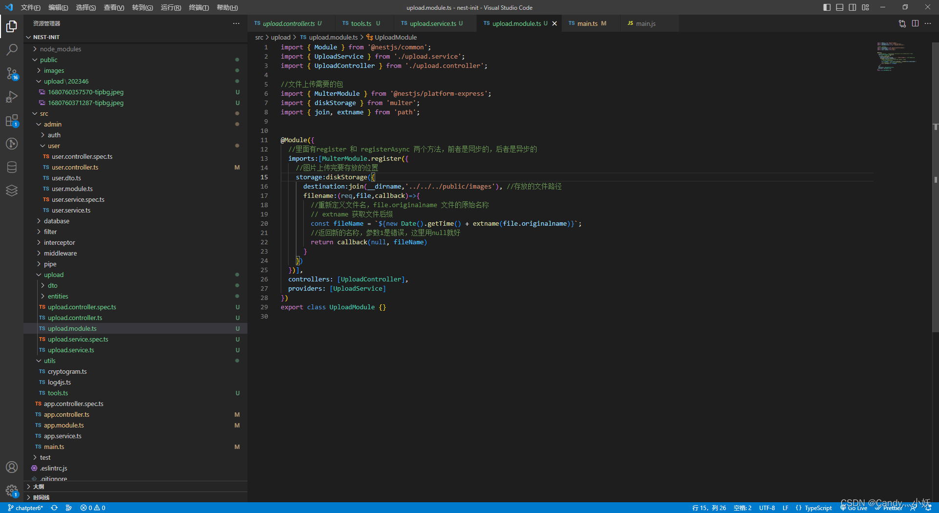Click the line 15 column 26 indicator

point(709,508)
